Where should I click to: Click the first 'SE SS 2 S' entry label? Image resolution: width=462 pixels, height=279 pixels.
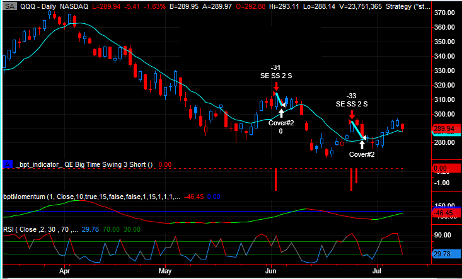276,76
